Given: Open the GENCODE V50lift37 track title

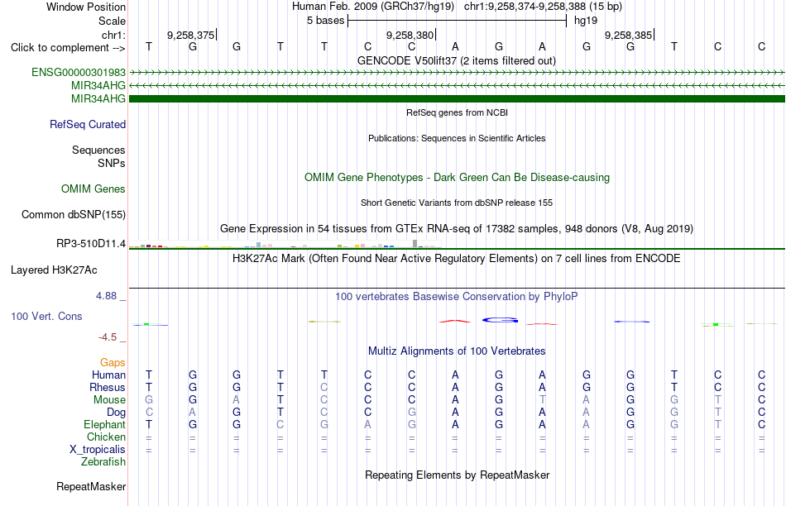Looking at the screenshot, I should (457, 60).
